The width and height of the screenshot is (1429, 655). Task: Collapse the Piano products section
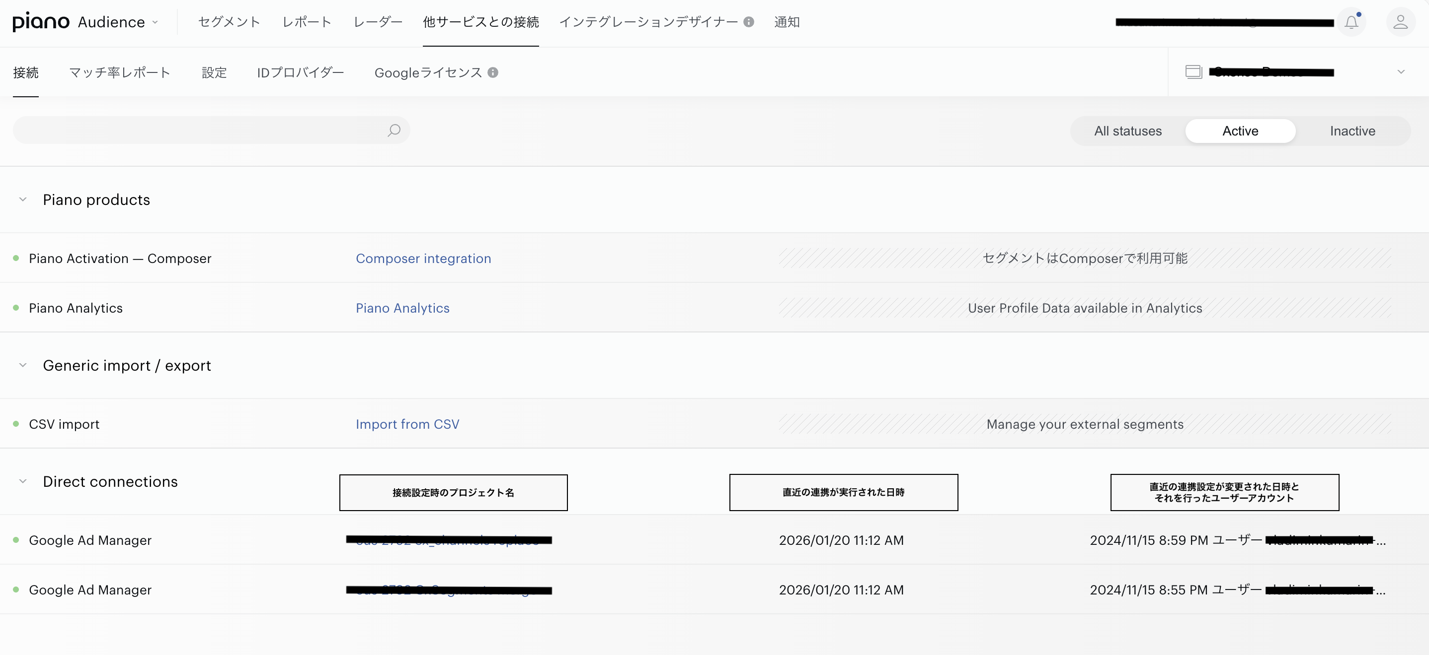pos(23,199)
